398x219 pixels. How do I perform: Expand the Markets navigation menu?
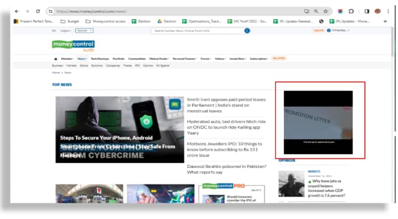coord(68,59)
